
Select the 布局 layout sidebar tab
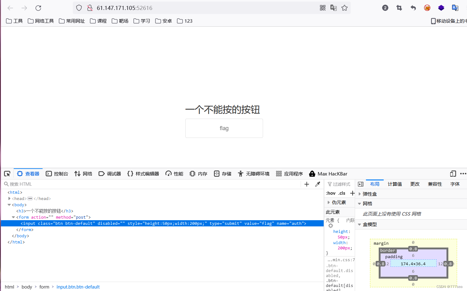point(375,184)
